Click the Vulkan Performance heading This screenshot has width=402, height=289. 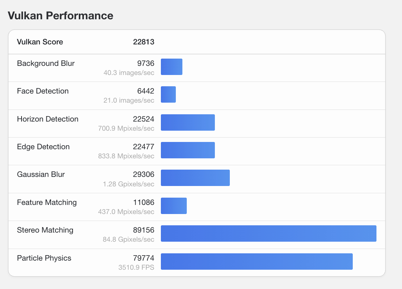(x=61, y=16)
